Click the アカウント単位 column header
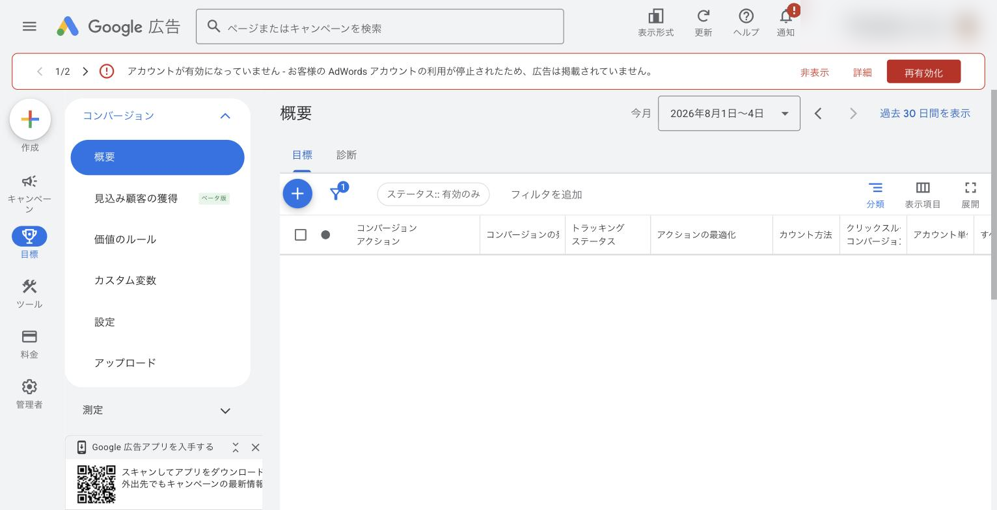This screenshot has width=997, height=510. [x=940, y=235]
